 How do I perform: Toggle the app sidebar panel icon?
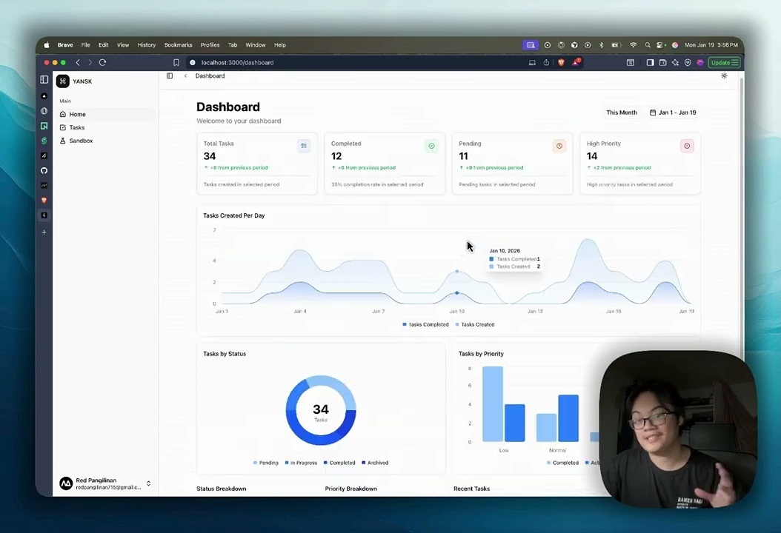(170, 76)
